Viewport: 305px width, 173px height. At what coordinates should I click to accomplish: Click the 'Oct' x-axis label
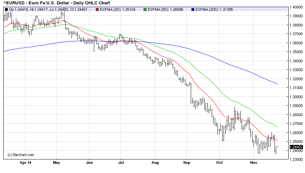(x=219, y=163)
